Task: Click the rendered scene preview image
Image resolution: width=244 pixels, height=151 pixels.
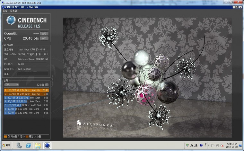Action: (x=147, y=77)
